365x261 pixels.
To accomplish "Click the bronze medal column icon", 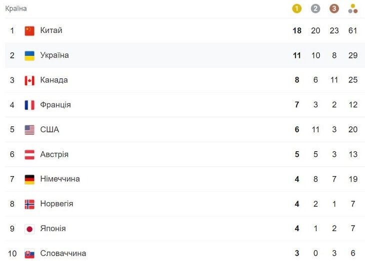I will point(334,9).
